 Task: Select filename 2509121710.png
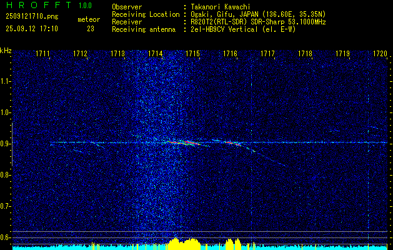32,16
